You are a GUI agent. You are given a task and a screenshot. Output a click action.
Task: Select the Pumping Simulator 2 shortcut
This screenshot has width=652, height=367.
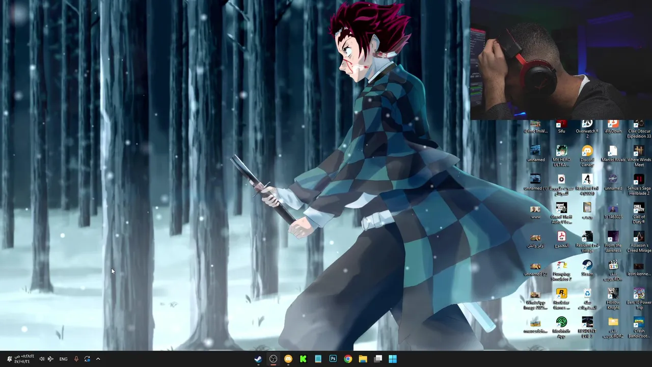pos(561,270)
